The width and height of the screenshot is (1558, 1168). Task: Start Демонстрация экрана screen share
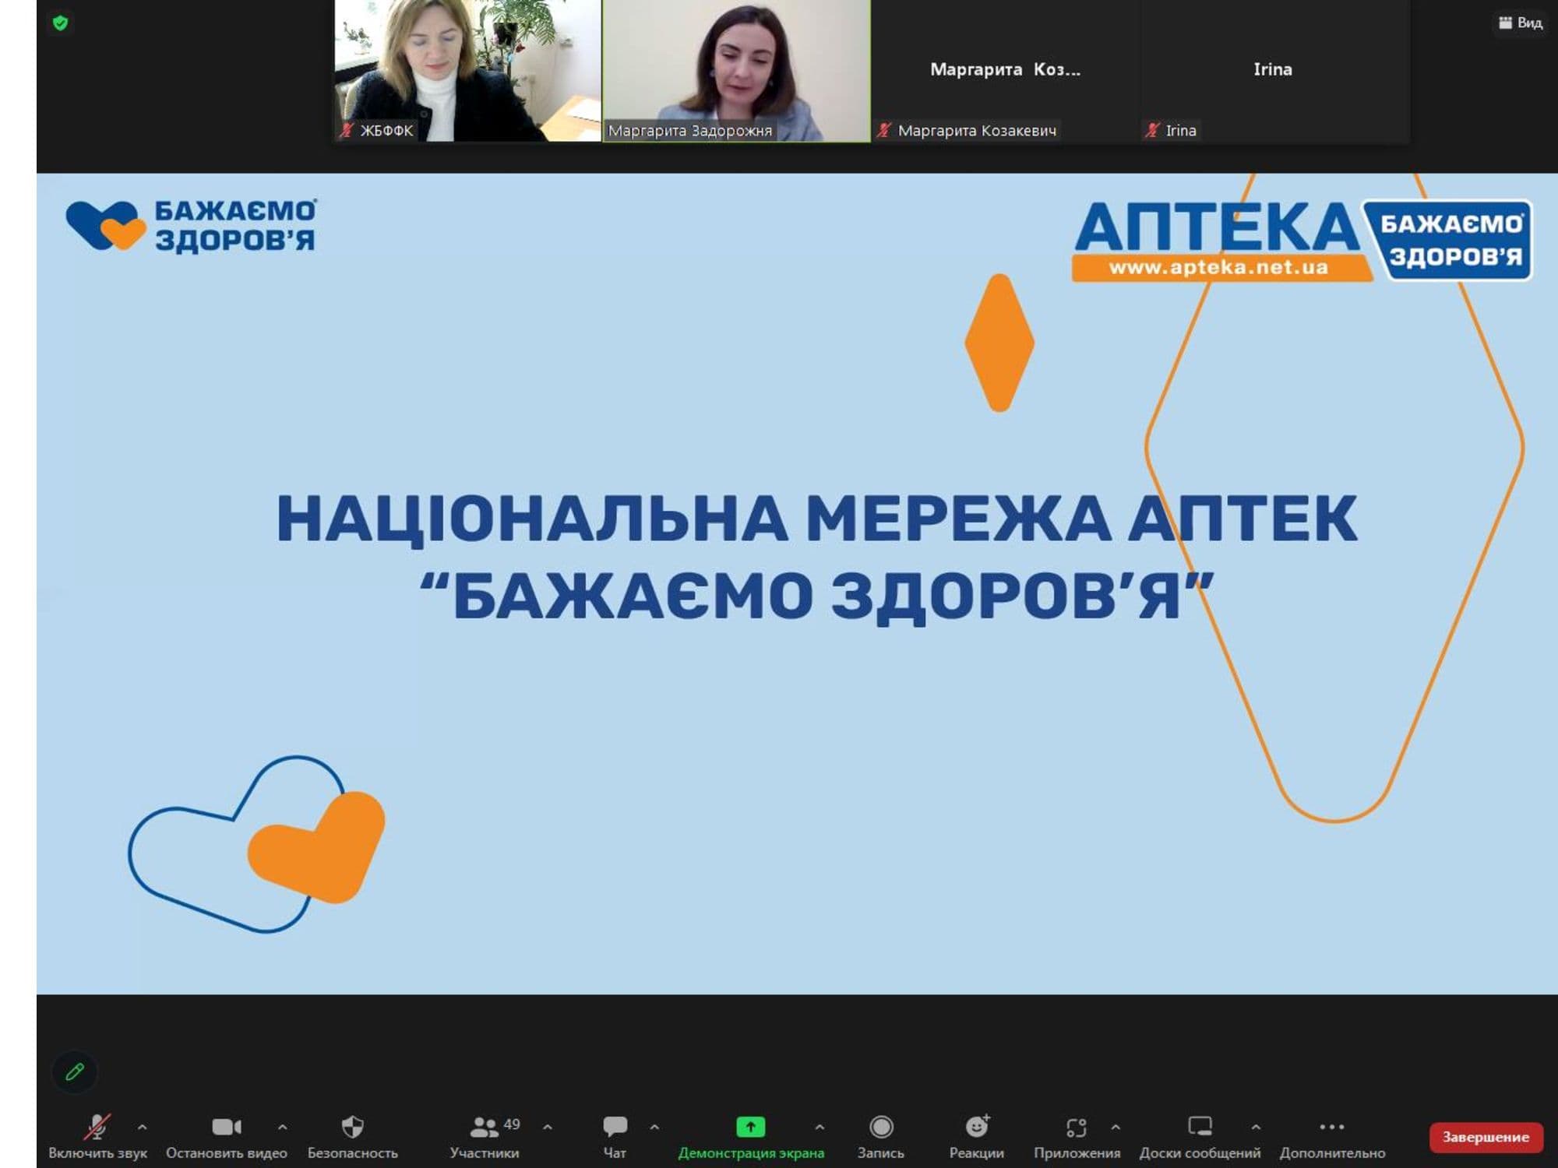[x=751, y=1137]
